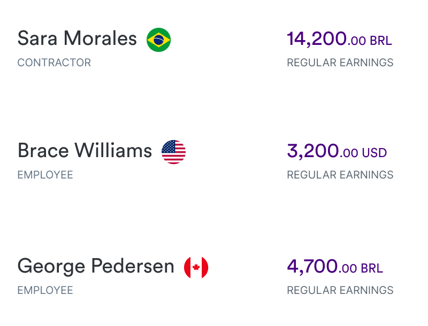Image resolution: width=428 pixels, height=326 pixels.
Task: Click REGULAR EARNINGS label under 4,700.00 BRL
Action: pos(340,291)
